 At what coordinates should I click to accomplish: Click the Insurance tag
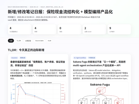click(14, 58)
